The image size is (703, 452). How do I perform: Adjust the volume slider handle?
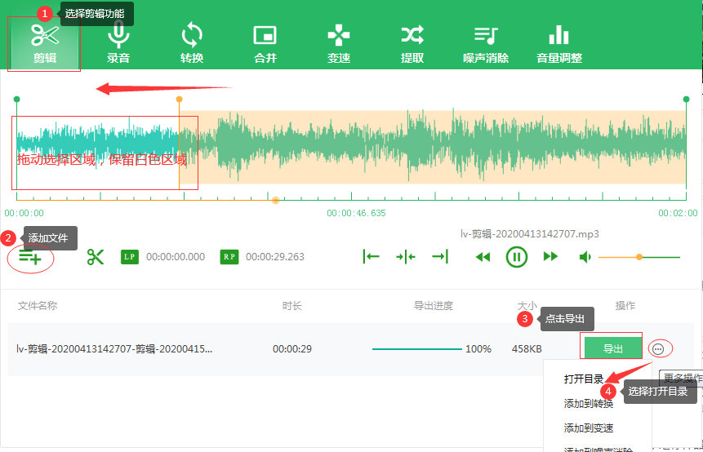pos(639,257)
